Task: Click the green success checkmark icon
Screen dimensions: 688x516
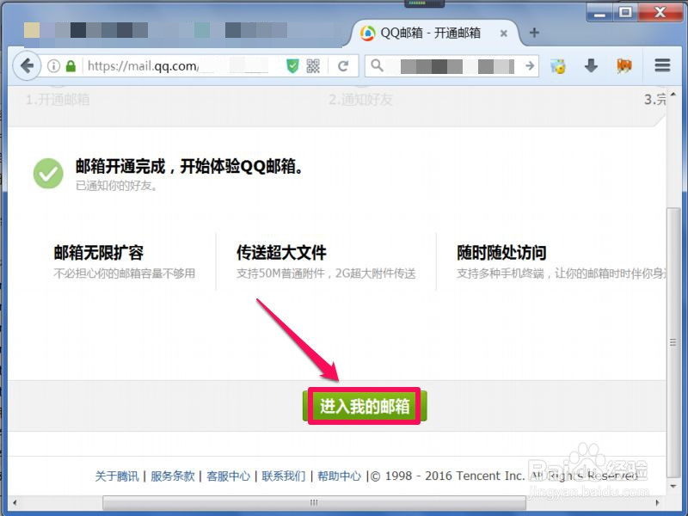Action: 48,174
